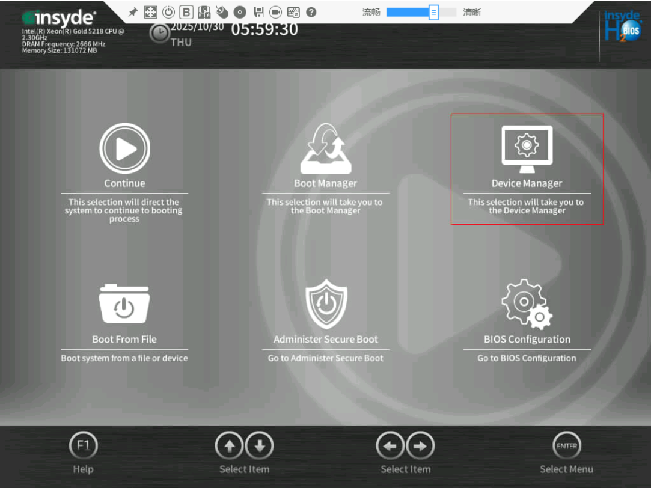Click the up arrow Select Item button

click(230, 446)
